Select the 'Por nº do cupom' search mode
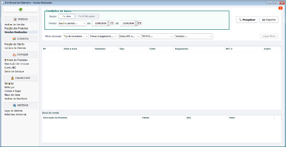 (x=87, y=16)
